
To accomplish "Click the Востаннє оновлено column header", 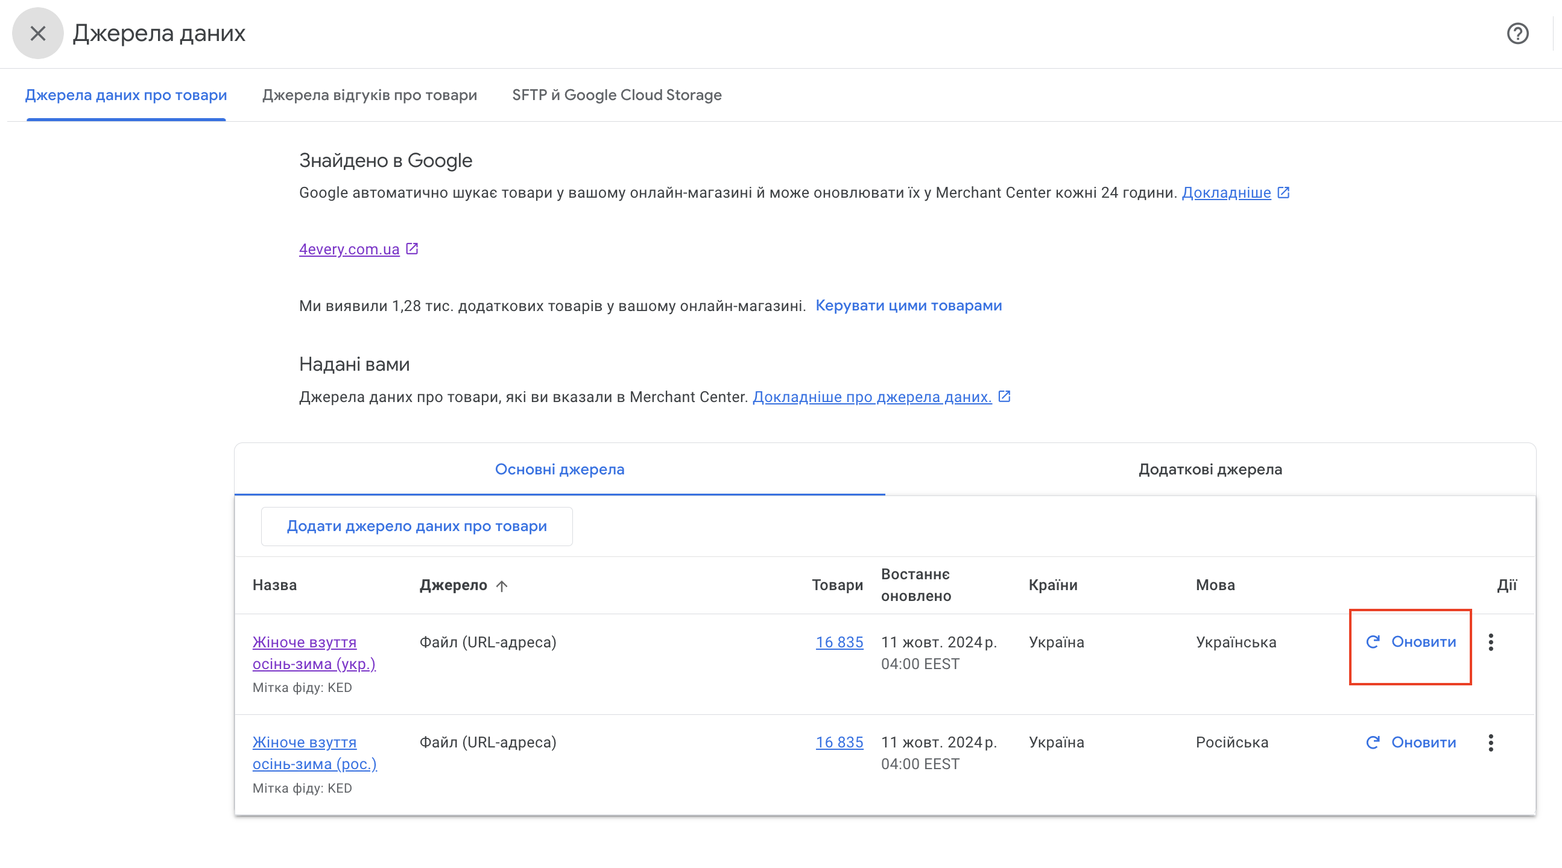I will [915, 585].
